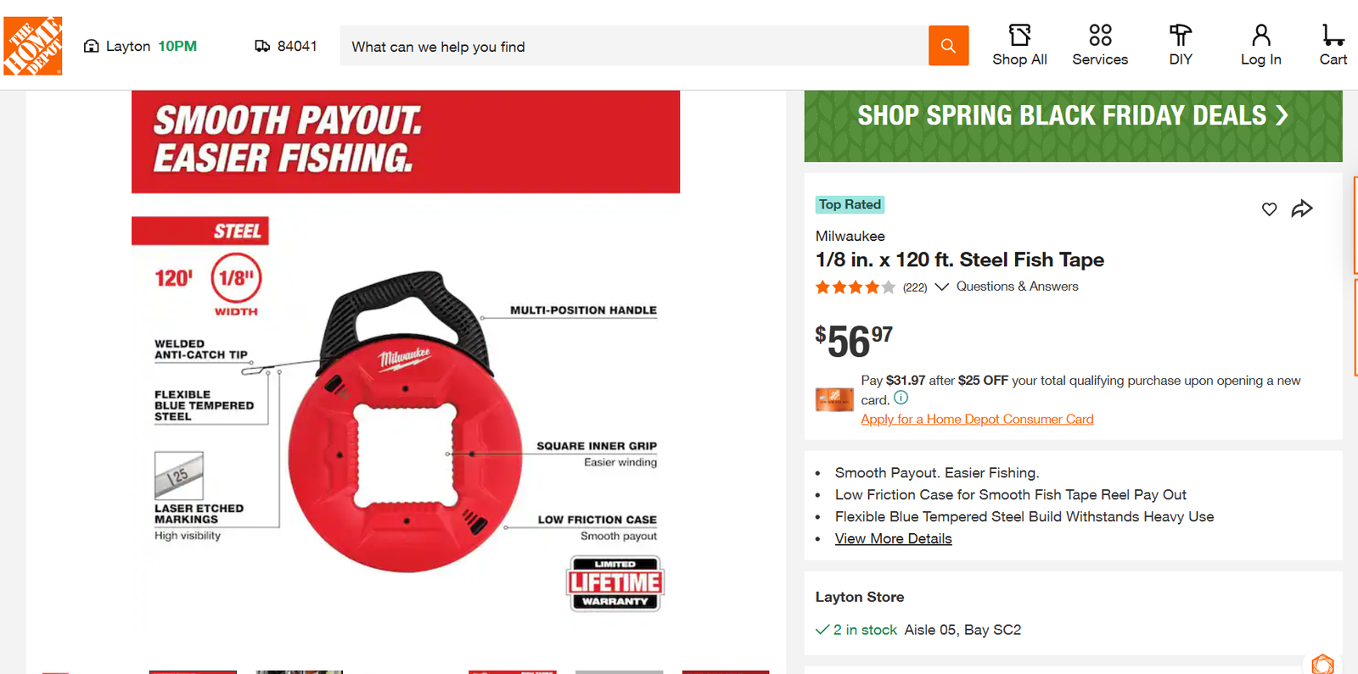
Task: Click the orange search magnifier button
Action: [948, 46]
